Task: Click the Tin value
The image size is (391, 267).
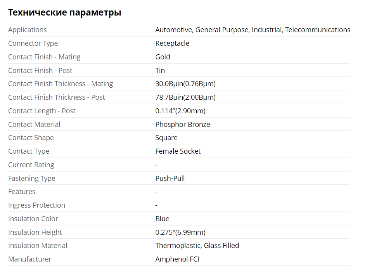Action: 160,71
